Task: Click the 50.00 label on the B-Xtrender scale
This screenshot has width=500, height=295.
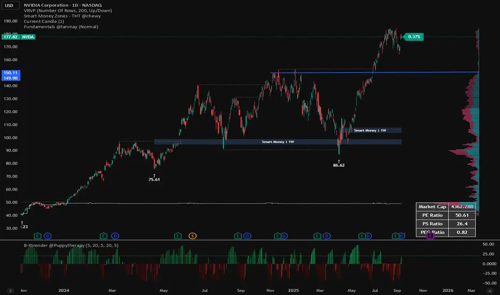Action: click(488, 244)
